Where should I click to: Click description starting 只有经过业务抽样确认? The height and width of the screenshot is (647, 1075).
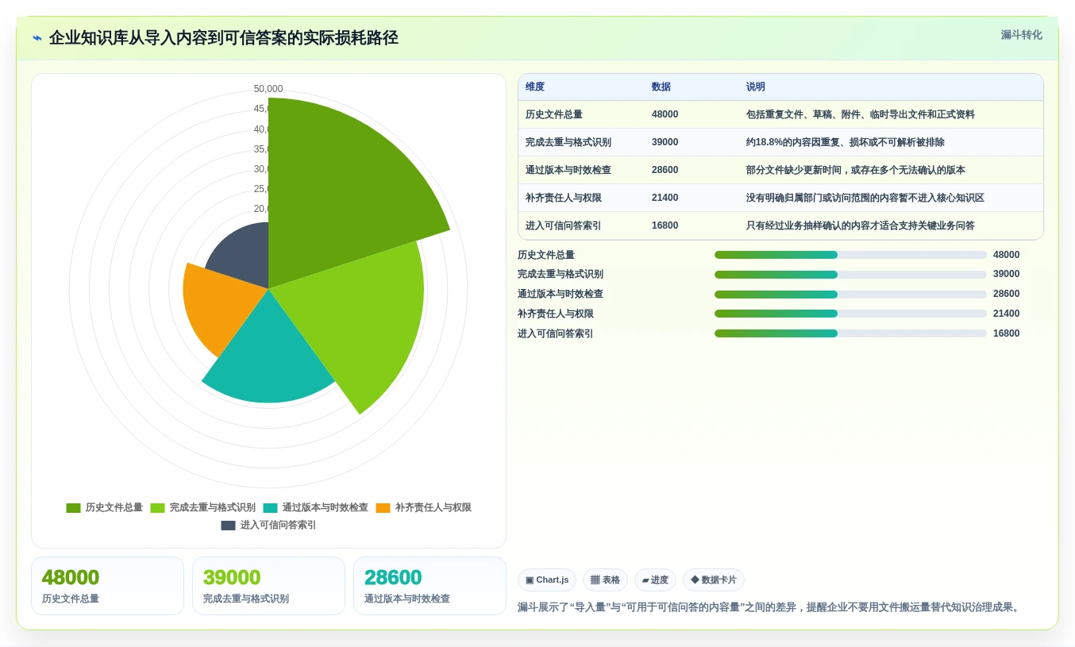861,226
